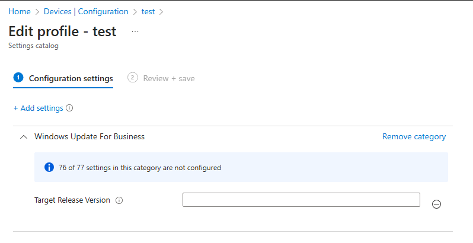
Task: Go to the Home breadcrumb
Action: coord(19,11)
